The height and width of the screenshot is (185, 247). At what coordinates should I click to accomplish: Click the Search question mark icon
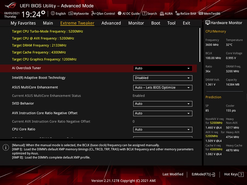tap(144, 13)
